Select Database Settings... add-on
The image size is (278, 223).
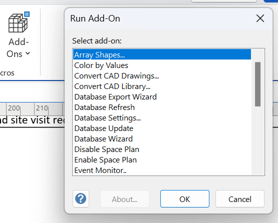(162, 118)
